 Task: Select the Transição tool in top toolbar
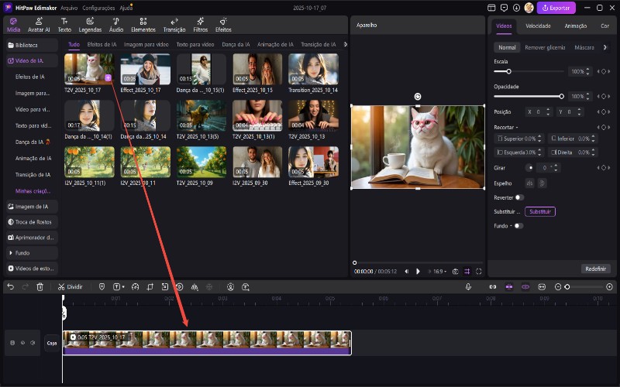click(174, 25)
